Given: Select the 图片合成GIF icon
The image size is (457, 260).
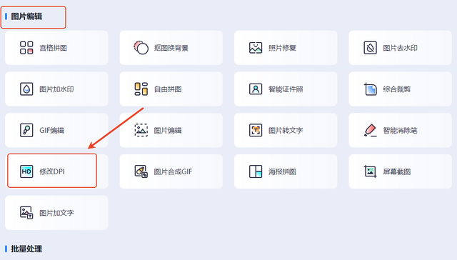Looking at the screenshot, I should [141, 171].
